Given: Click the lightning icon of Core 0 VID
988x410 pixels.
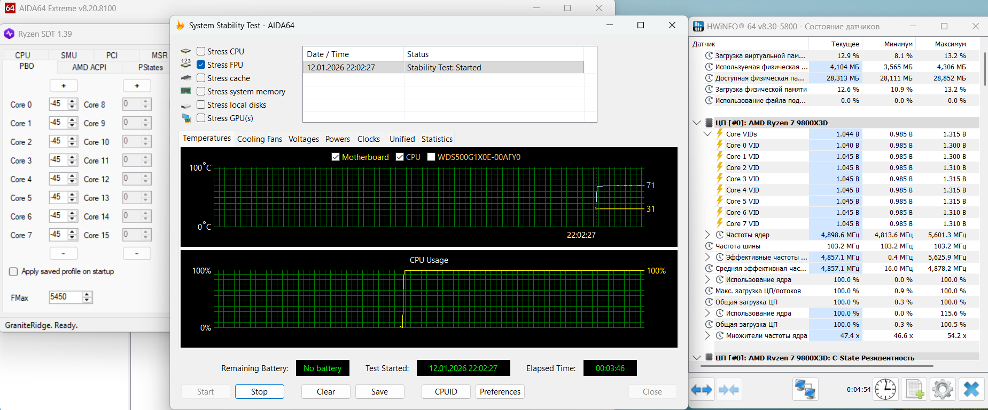Looking at the screenshot, I should (x=720, y=145).
